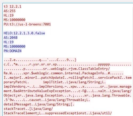This screenshot has height=116, width=133.
Task: Click the red 'MS:10000000' line
Action: tap(15, 20)
